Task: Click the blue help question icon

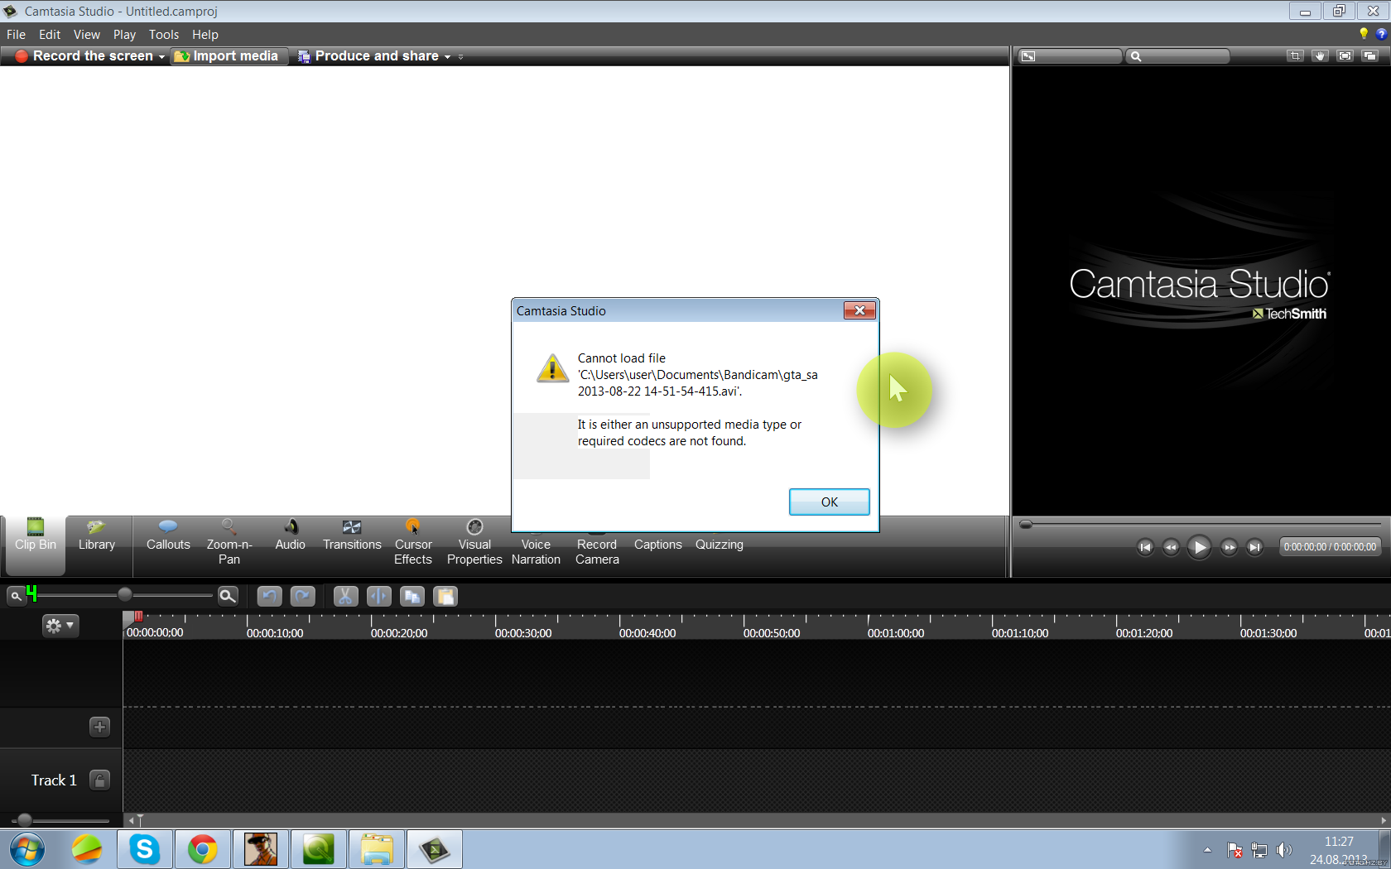Action: tap(1381, 34)
